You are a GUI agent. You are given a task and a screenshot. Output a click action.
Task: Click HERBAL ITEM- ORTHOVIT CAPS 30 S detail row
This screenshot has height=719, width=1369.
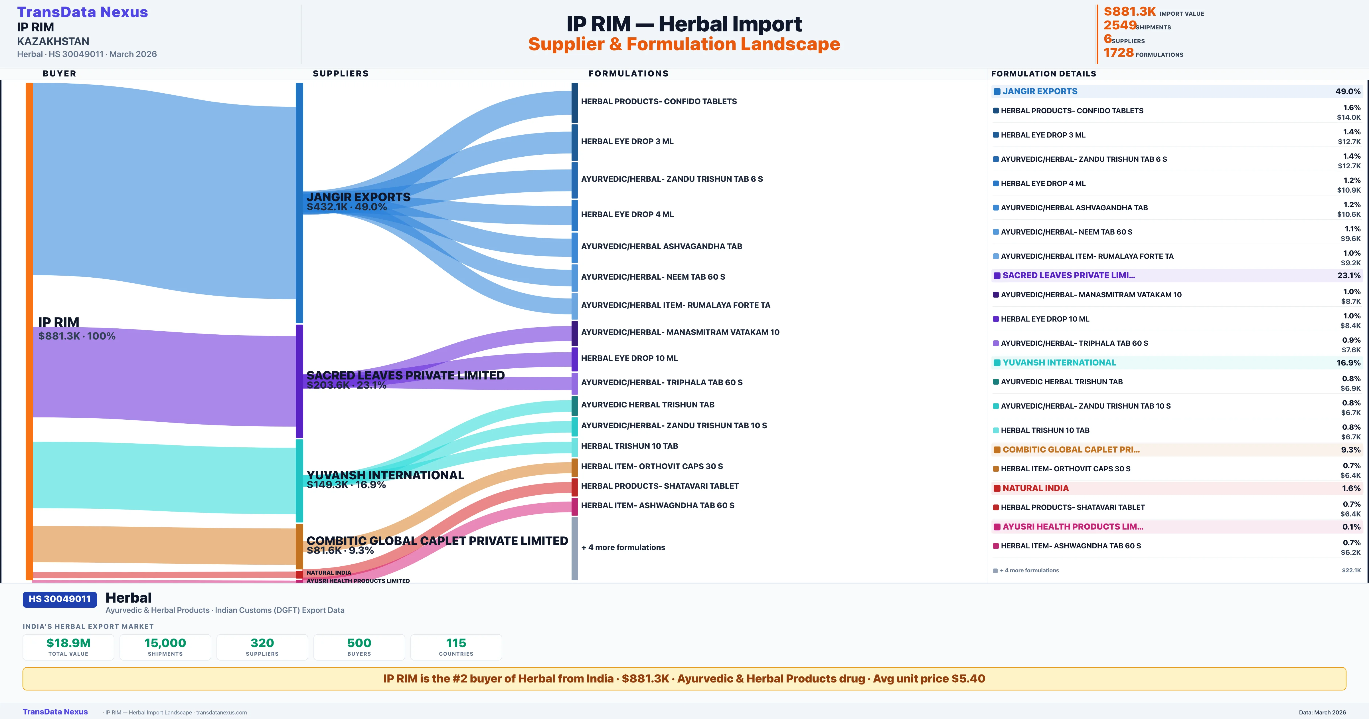(x=1065, y=469)
